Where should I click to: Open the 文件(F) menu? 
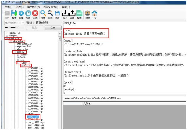coord(8,7)
